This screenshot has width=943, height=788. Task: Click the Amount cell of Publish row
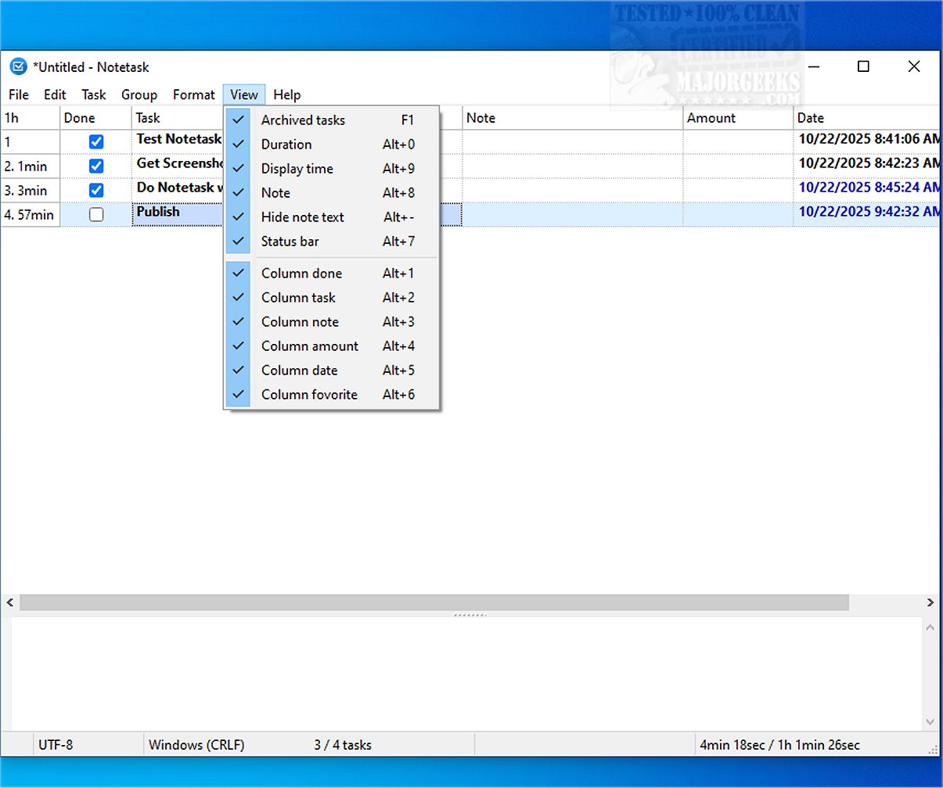(x=739, y=214)
